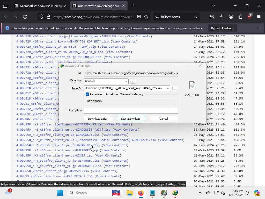Open 4.00.950_r-2 WINDOWS95-[alt].iso link
265x199 pixels.
coord(63,130)
